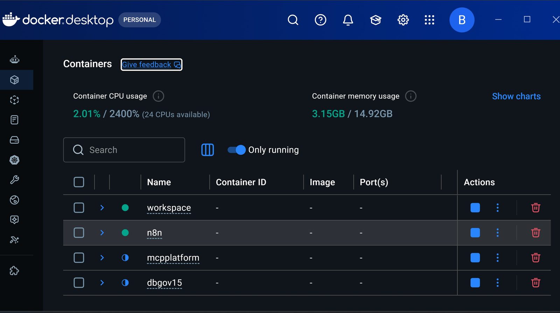Sort by Name column header
Screen dimensions: 560x313
pyautogui.click(x=159, y=182)
